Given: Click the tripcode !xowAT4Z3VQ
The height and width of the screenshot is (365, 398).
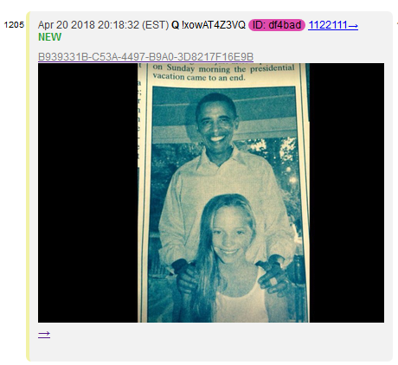Looking at the screenshot, I should 214,25.
